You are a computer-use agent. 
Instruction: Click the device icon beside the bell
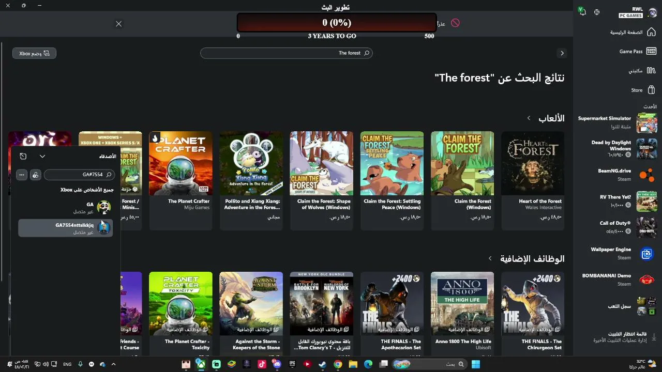pyautogui.click(x=597, y=12)
